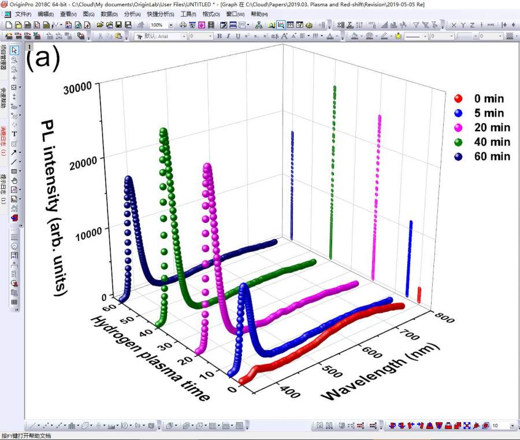
Task: Click the Save Project icon
Action: 118,25
